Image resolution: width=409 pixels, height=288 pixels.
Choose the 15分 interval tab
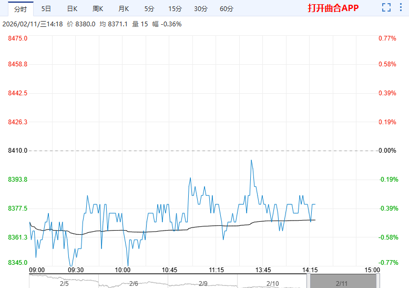(175, 9)
